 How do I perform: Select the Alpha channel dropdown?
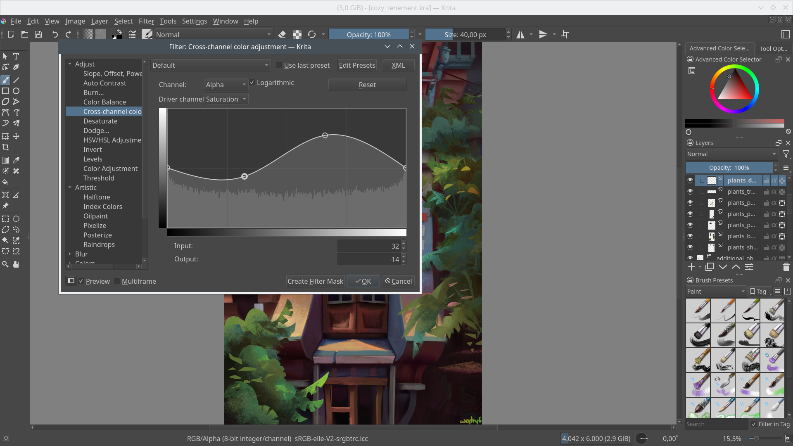(x=225, y=84)
